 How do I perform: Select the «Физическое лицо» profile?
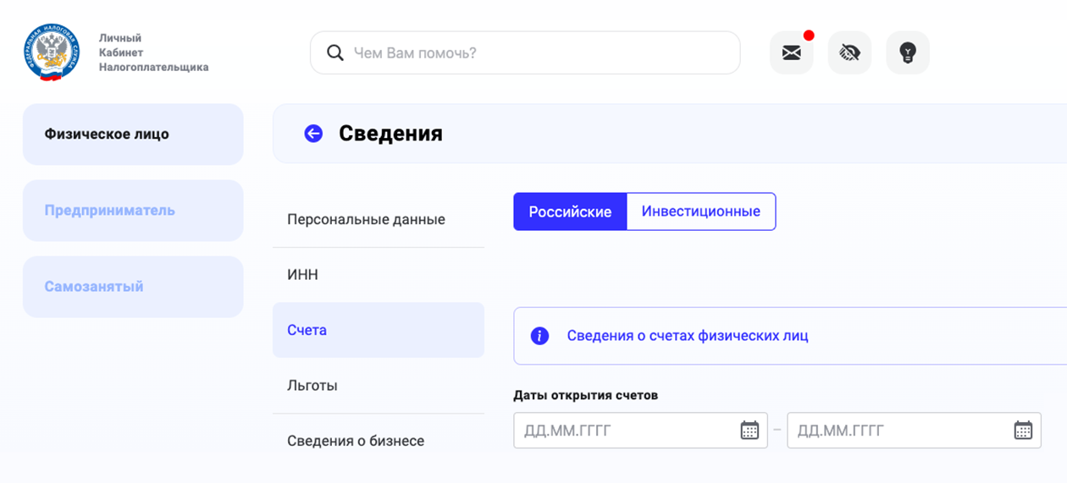133,134
